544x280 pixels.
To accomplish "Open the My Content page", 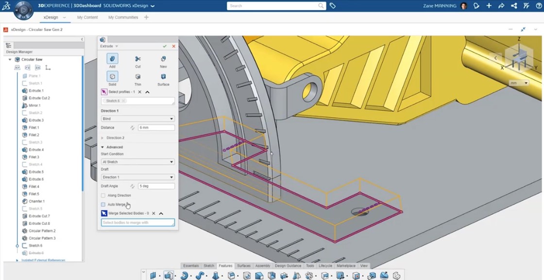I will point(87,17).
